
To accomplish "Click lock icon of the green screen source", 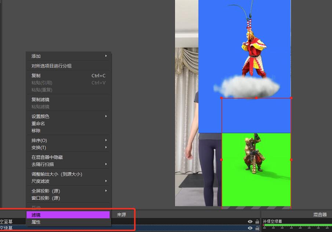I will point(257,228).
